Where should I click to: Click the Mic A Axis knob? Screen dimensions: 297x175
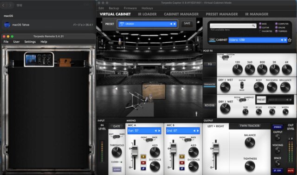point(155,152)
